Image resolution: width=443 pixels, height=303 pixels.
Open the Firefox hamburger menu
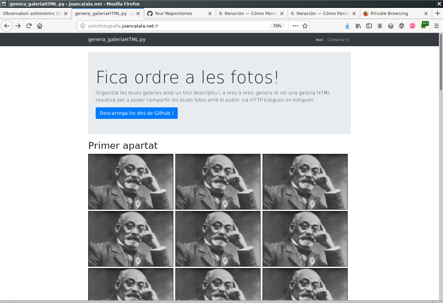coord(437,26)
